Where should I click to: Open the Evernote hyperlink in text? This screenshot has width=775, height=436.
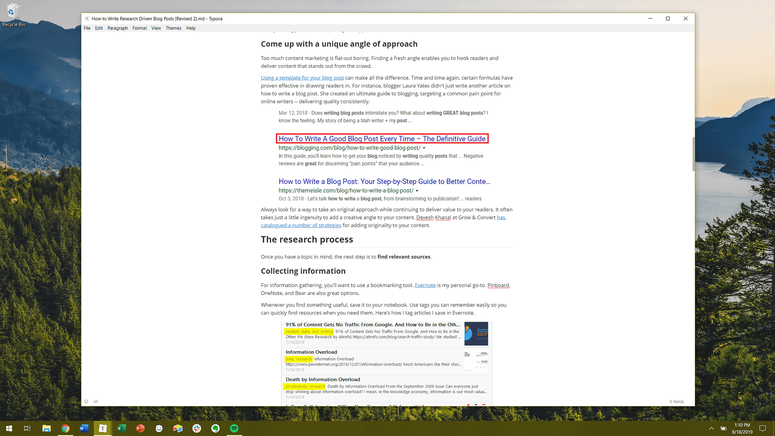pyautogui.click(x=425, y=285)
